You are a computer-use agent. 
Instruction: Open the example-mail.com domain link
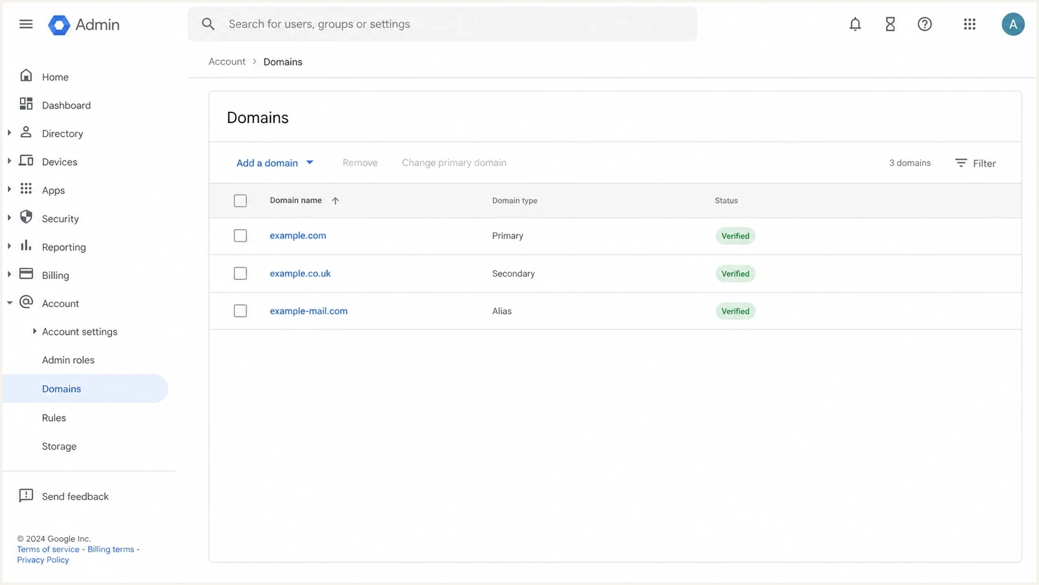309,311
